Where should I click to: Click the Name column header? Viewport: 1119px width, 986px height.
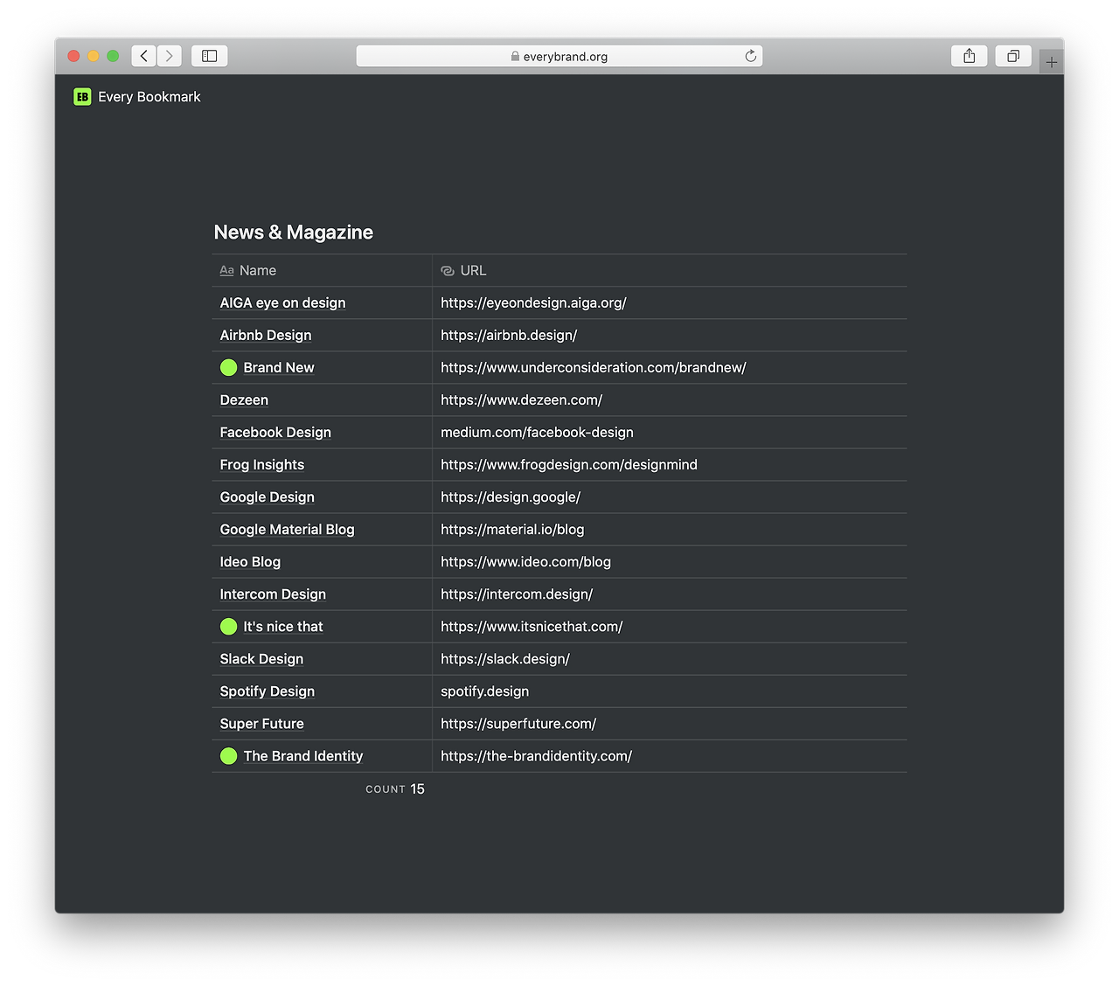pyautogui.click(x=322, y=271)
